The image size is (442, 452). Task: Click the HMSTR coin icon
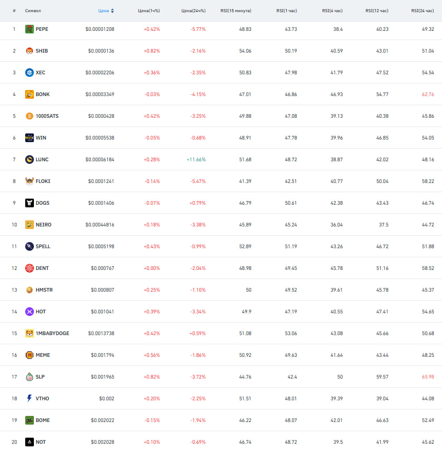click(x=30, y=290)
